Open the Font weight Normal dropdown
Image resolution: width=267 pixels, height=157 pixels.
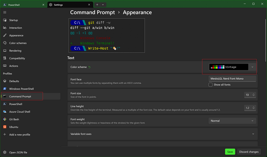click(232, 121)
